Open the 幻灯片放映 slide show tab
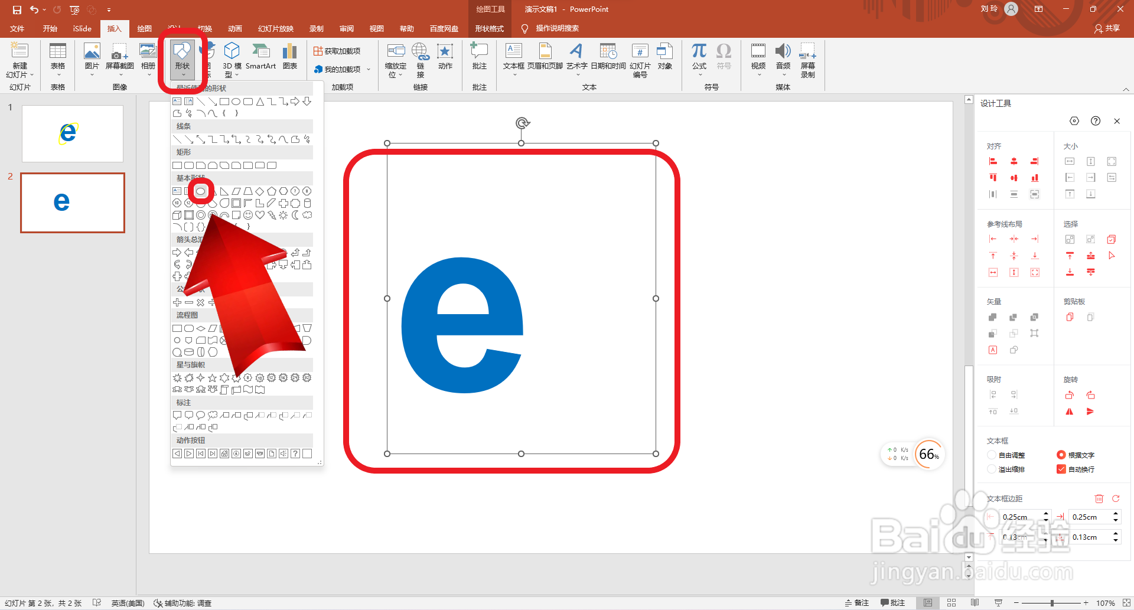 pyautogui.click(x=276, y=28)
